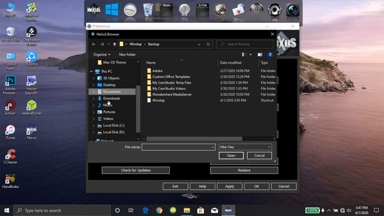Viewport: 384px width, 216px height.
Task: Launch HandBrake desktop shortcut
Action: 10,181
